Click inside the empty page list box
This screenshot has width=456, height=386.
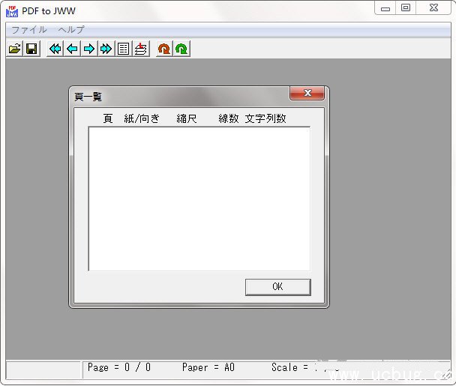click(199, 199)
